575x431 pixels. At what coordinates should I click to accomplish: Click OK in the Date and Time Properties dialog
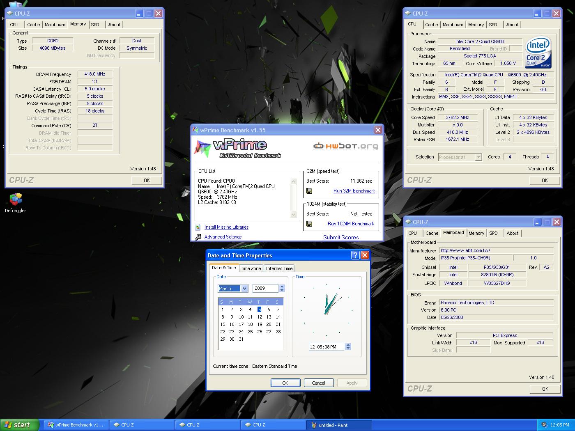coord(285,383)
